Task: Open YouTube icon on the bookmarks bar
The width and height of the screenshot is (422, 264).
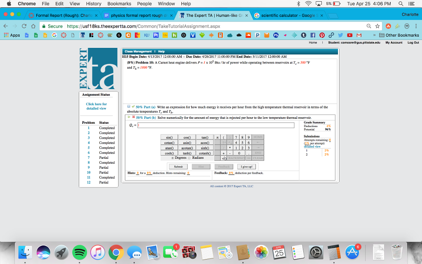Action: pyautogui.click(x=349, y=35)
